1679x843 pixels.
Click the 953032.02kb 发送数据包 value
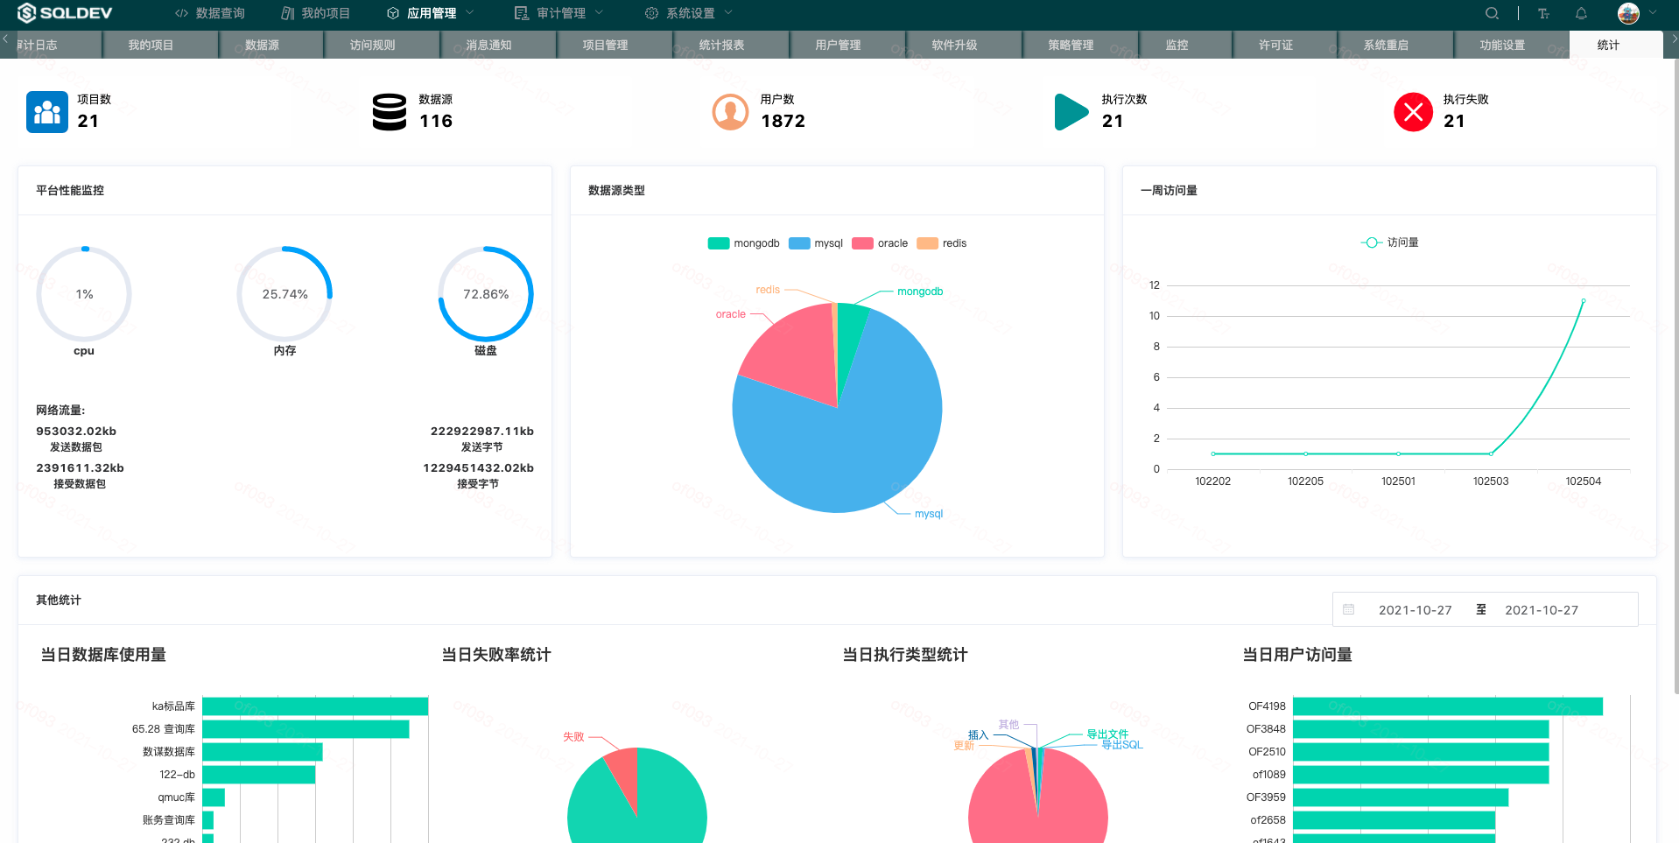[76, 431]
